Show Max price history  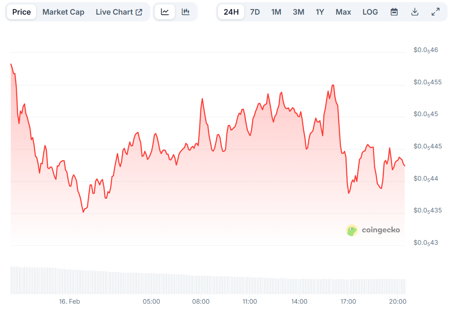[343, 12]
